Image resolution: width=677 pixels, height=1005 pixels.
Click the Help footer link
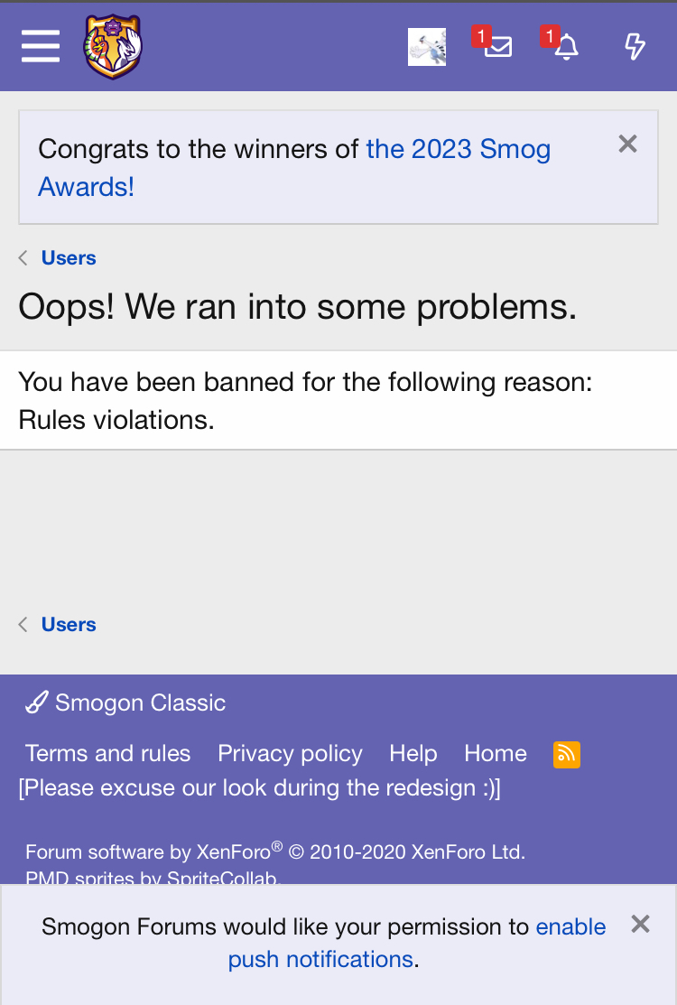(413, 753)
